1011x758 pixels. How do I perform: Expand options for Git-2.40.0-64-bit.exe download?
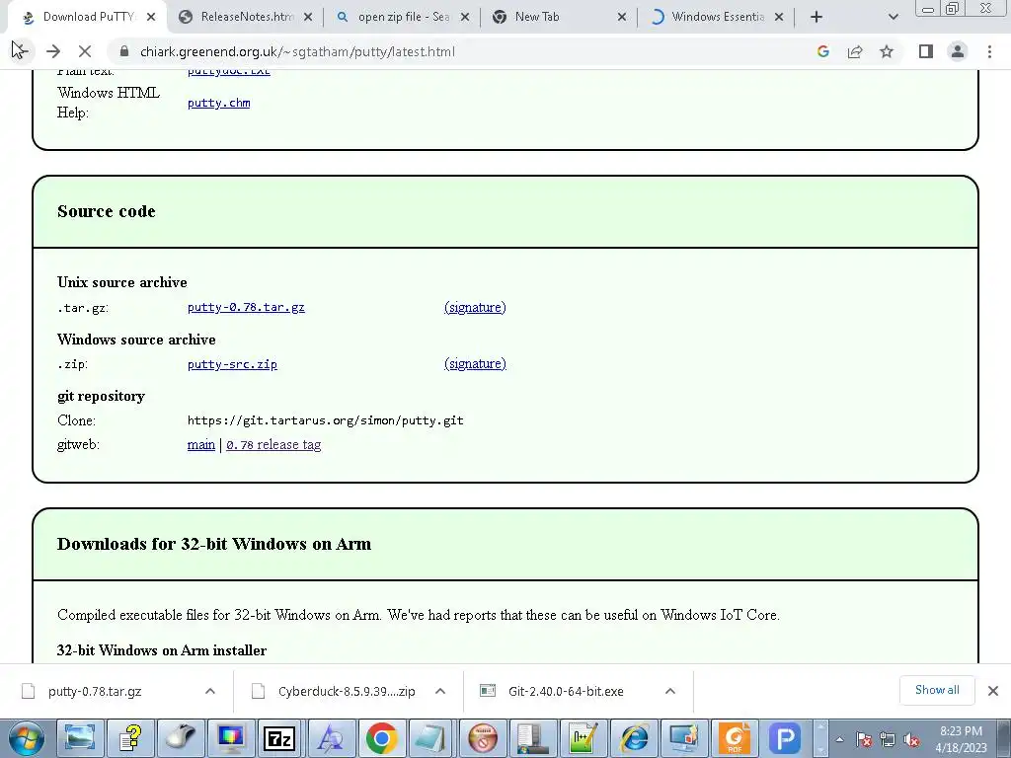[670, 692]
